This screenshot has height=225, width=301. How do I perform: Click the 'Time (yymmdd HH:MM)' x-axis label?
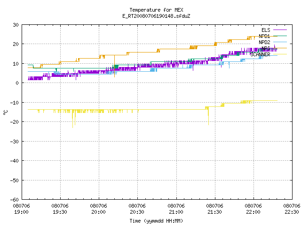[x=156, y=221]
